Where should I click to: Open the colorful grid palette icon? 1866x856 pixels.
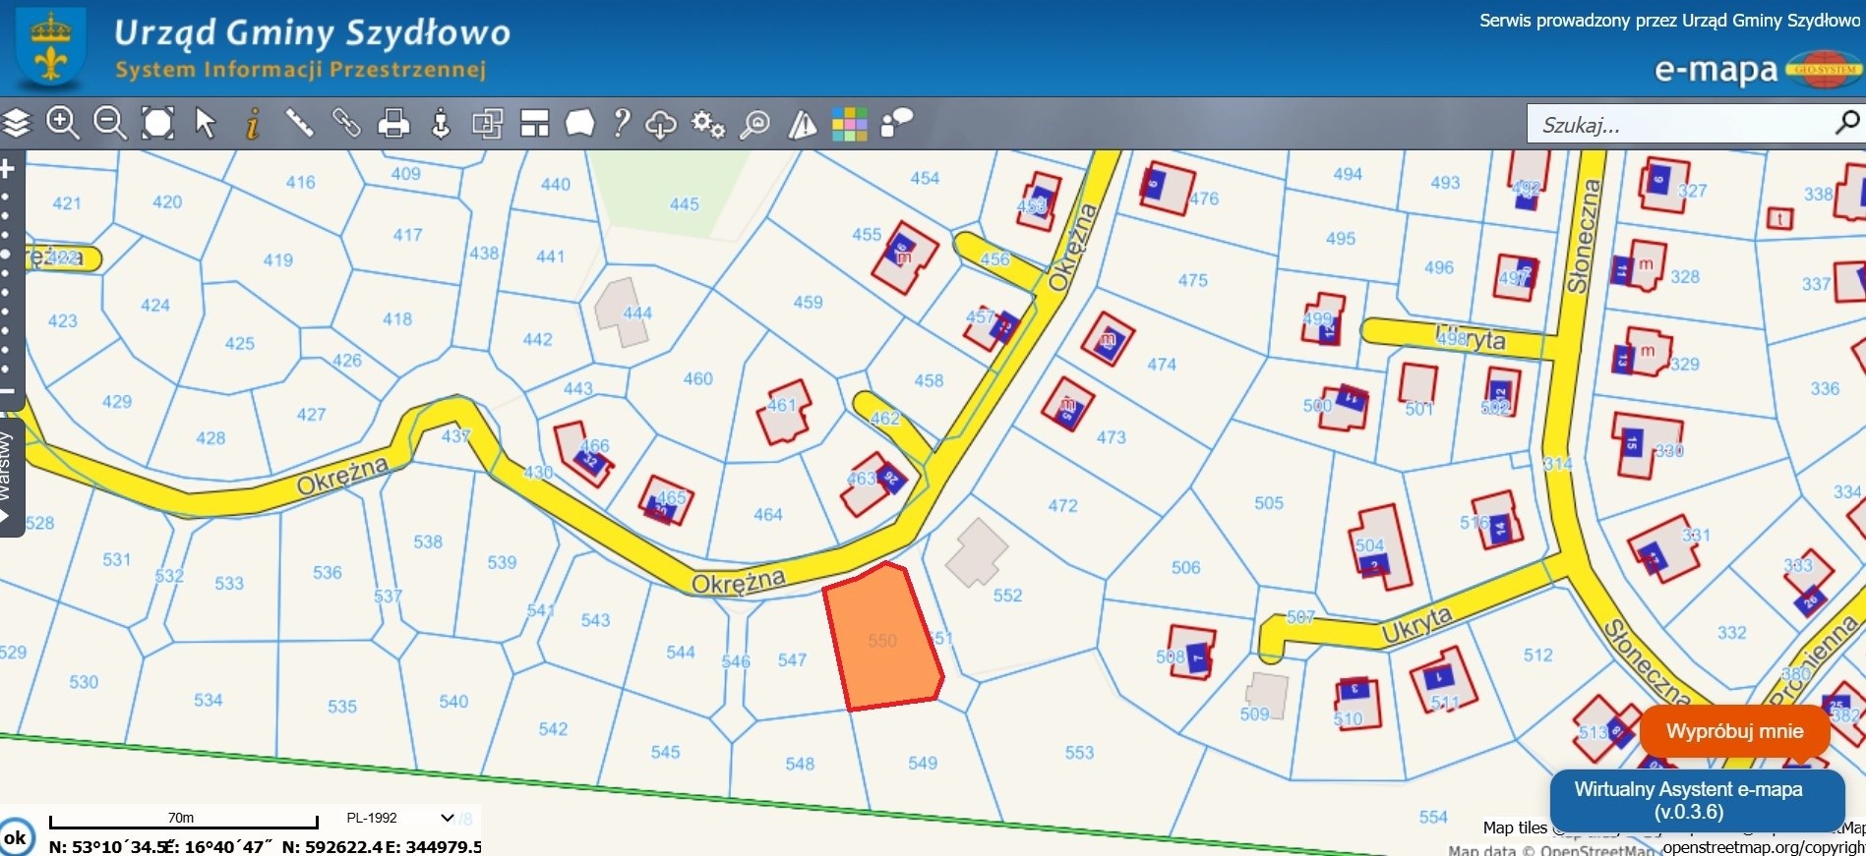pyautogui.click(x=849, y=124)
